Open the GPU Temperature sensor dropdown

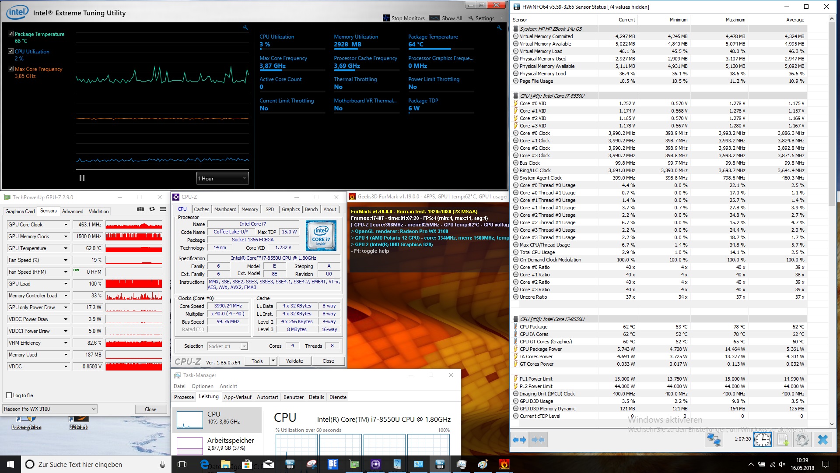[x=66, y=248]
